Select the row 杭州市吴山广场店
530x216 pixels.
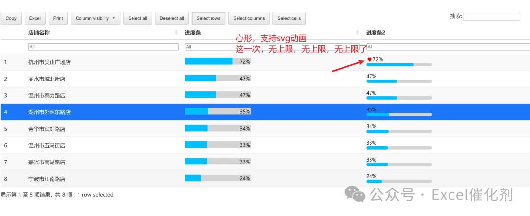click(265, 62)
